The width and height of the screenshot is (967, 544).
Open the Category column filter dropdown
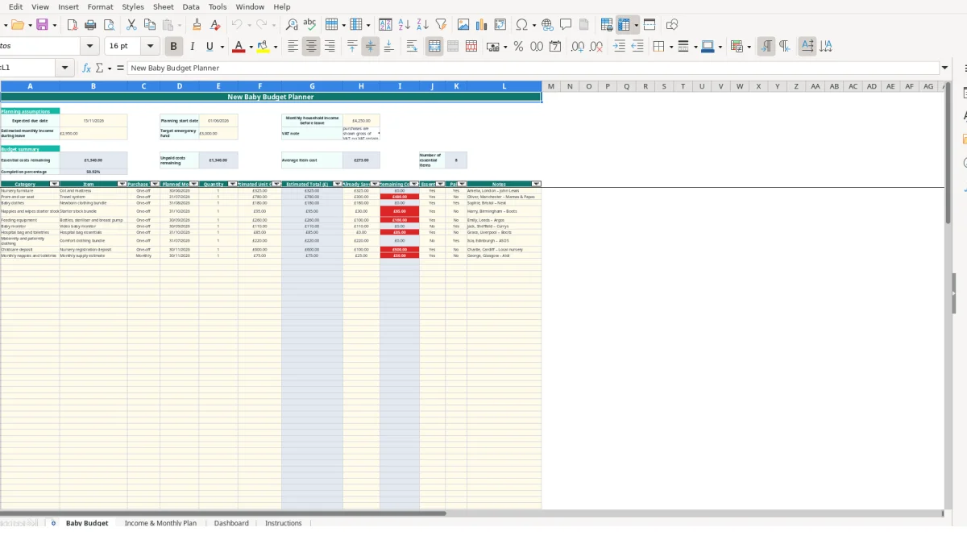coord(55,184)
